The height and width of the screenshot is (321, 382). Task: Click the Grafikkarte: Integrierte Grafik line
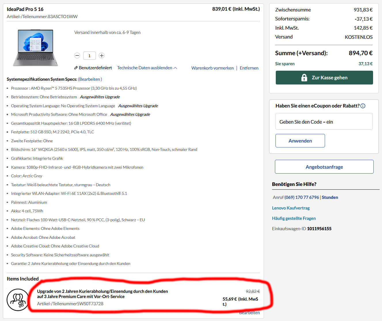tap(37, 158)
